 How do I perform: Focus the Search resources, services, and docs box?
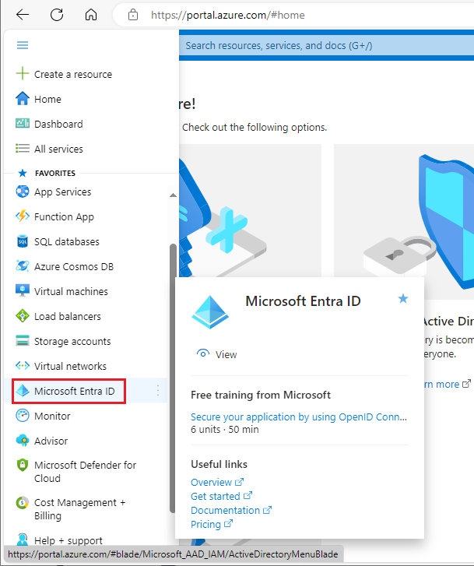(326, 45)
